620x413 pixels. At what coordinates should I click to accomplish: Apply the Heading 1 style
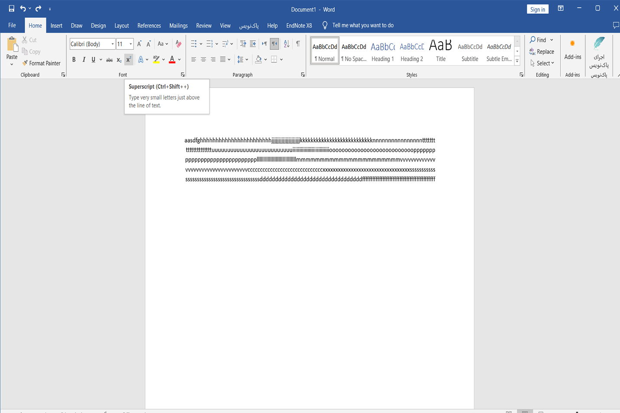pyautogui.click(x=383, y=52)
